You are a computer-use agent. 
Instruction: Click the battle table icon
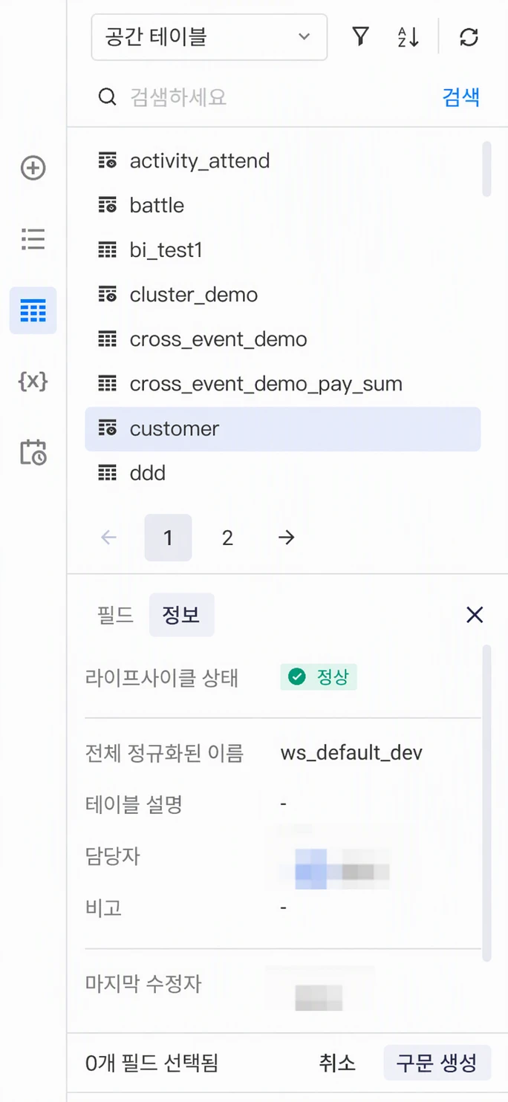click(108, 206)
